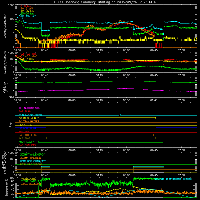Click the 07:00 tick label under the top panel
This screenshot has width=200, height=200.
pyautogui.click(x=181, y=50)
